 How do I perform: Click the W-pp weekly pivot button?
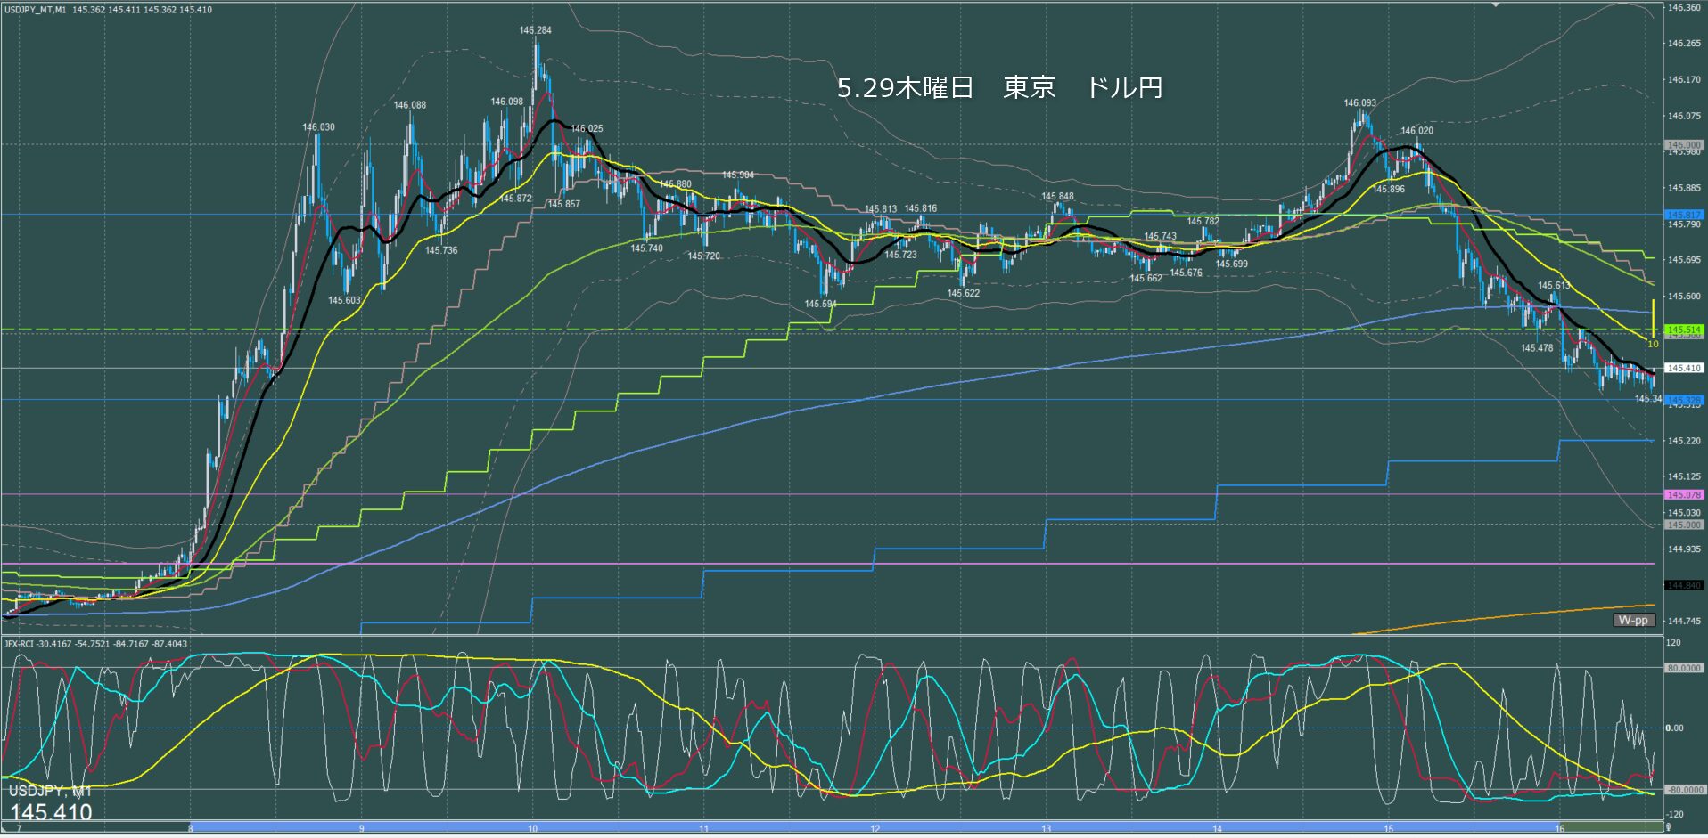pos(1634,620)
